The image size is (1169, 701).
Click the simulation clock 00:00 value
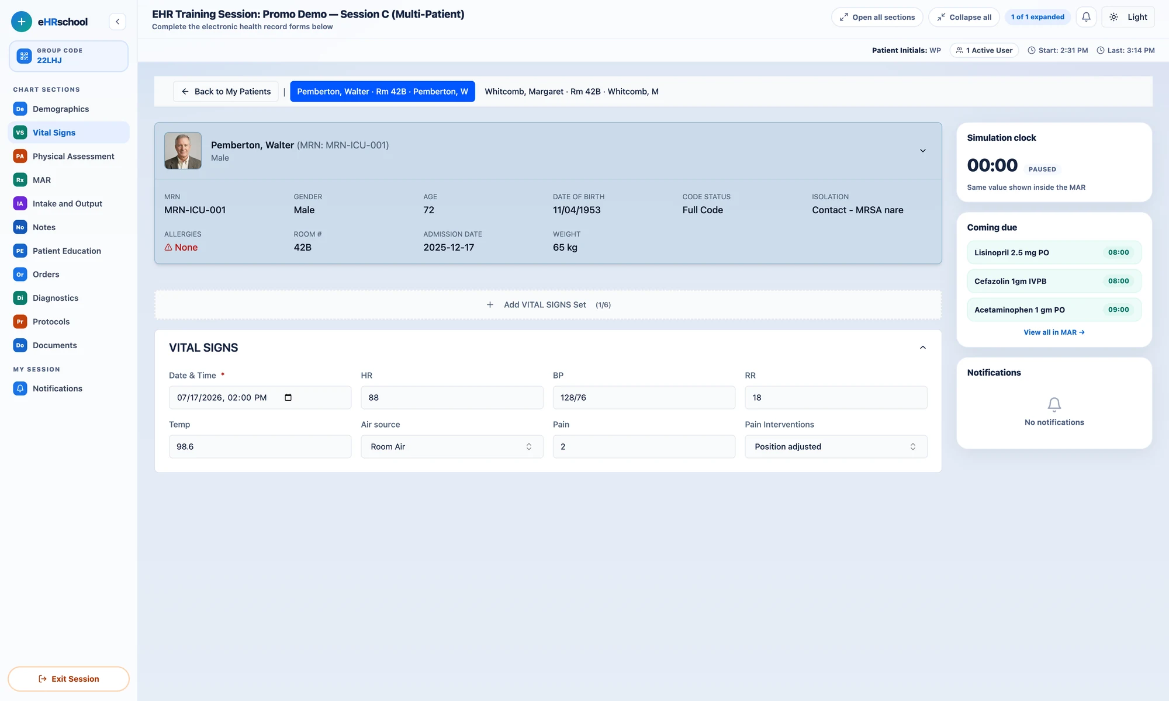click(992, 166)
